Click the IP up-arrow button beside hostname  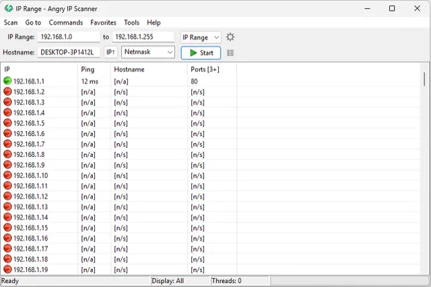(111, 53)
